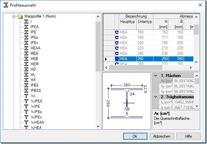
Task: Click the blue icon in HEA 240 row
Action: coord(117,53)
